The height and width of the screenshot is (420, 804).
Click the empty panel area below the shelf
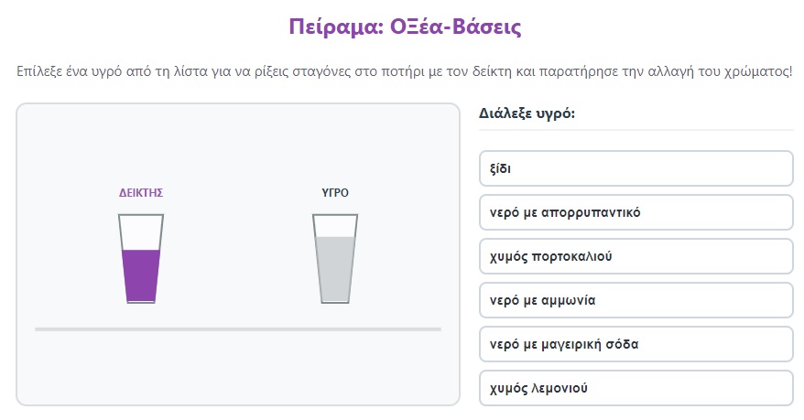(x=238, y=368)
